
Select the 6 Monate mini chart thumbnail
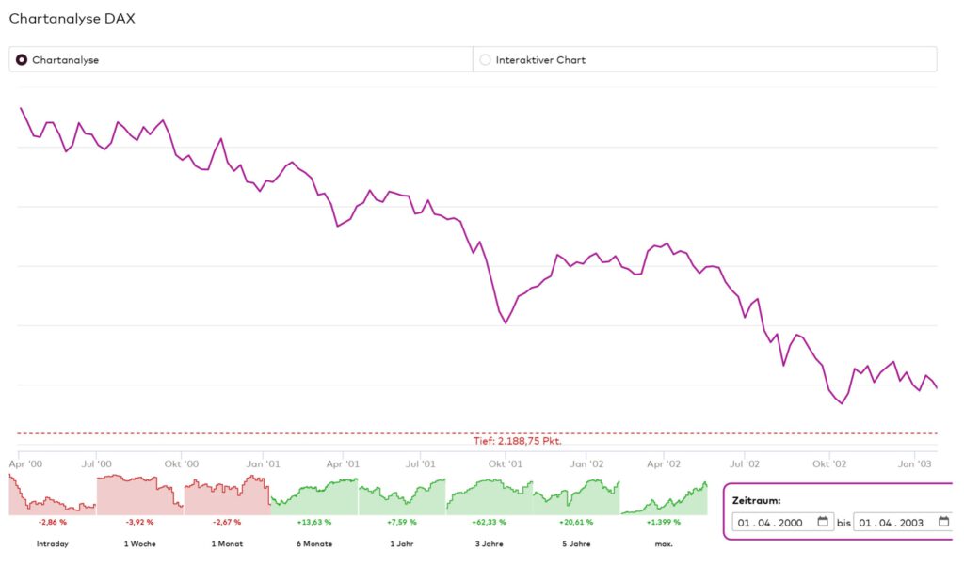314,496
